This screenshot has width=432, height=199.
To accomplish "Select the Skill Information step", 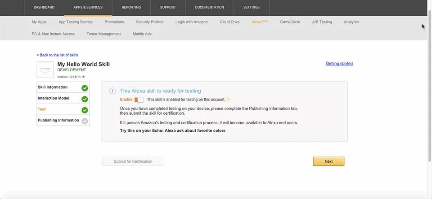I will pos(63,87).
